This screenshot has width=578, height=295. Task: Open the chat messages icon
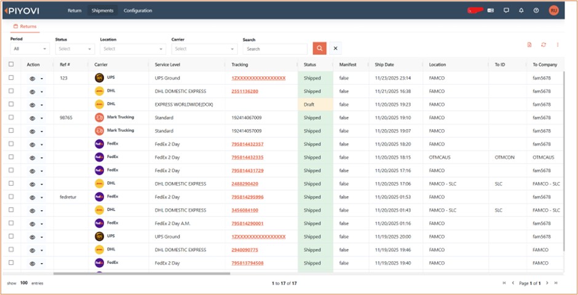506,10
